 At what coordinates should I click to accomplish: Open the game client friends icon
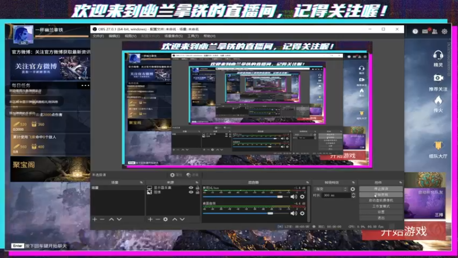[x=435, y=32]
